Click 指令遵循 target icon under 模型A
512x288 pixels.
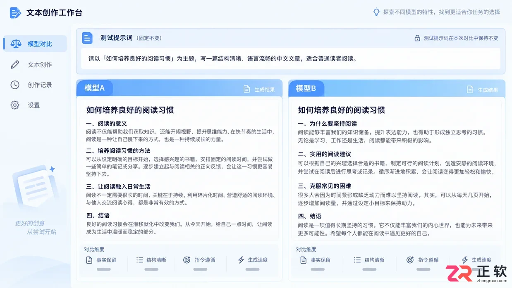[x=187, y=260]
